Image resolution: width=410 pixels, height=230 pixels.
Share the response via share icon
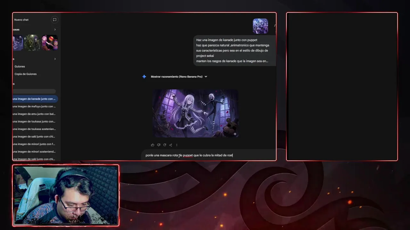(x=170, y=145)
